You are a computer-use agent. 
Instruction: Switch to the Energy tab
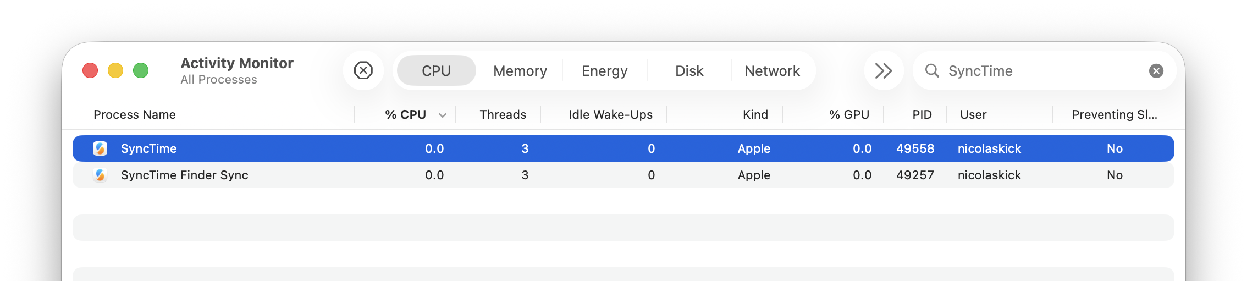click(604, 71)
